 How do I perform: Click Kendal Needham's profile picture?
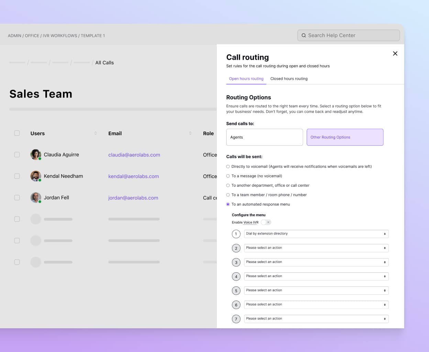click(35, 176)
